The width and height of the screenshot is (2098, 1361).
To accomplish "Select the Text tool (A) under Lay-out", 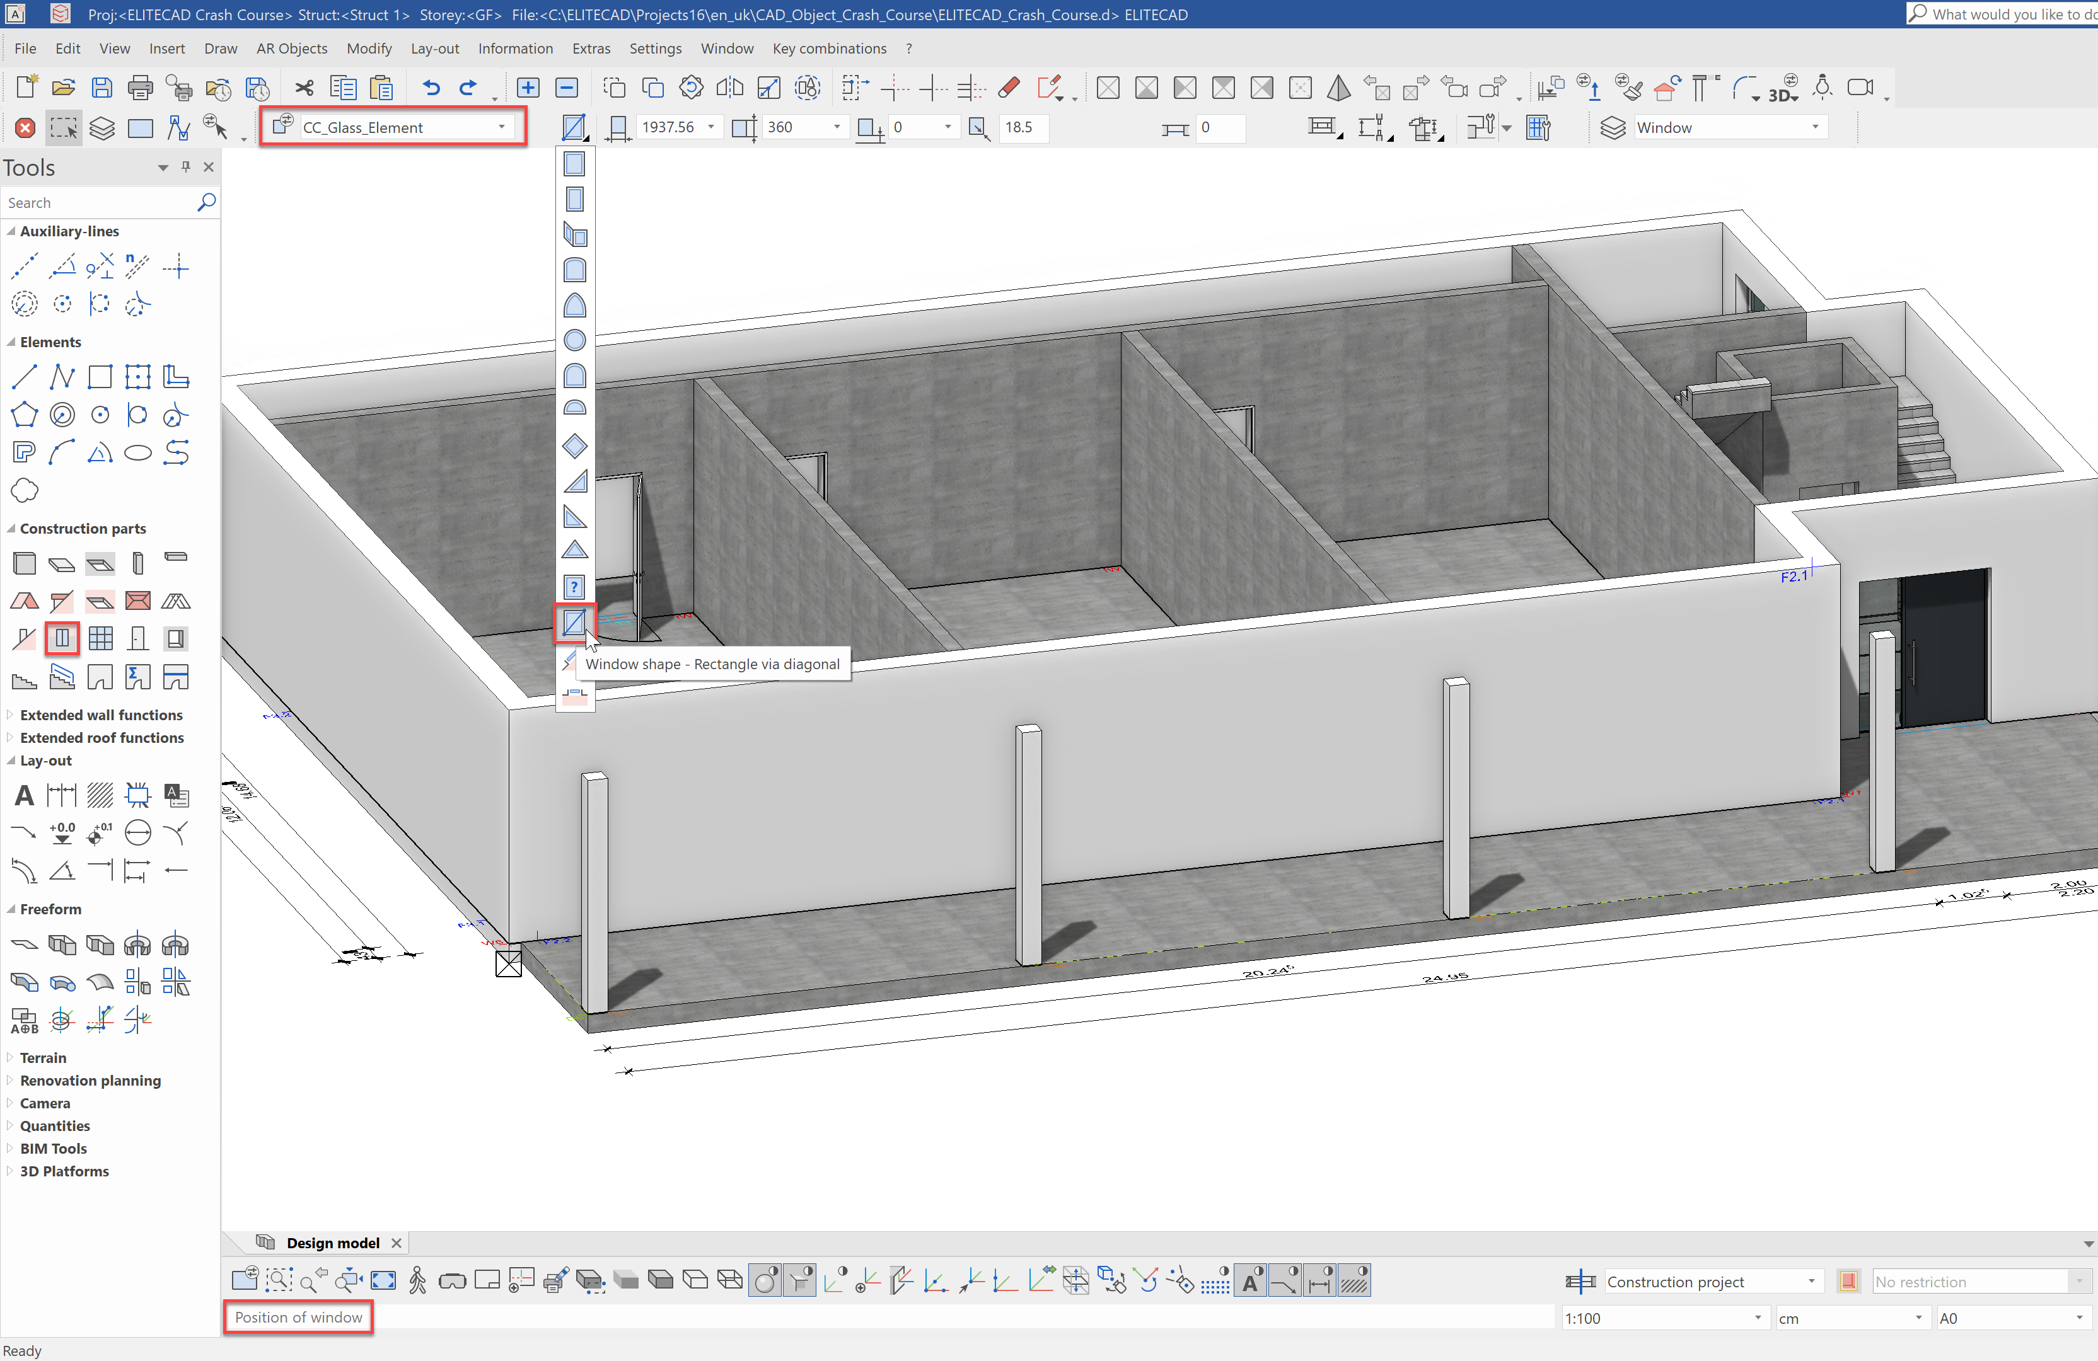I will point(25,795).
